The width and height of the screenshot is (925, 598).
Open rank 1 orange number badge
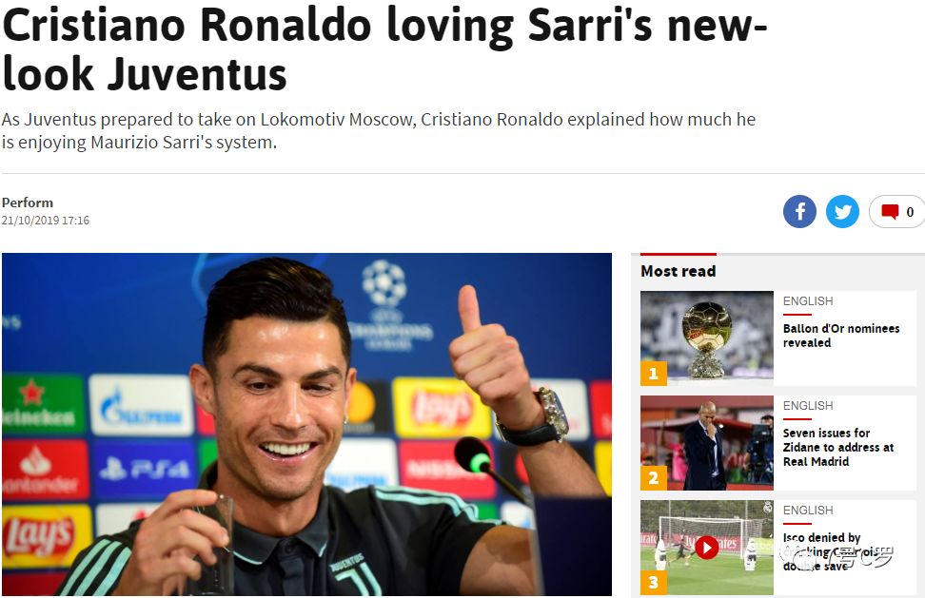(654, 374)
